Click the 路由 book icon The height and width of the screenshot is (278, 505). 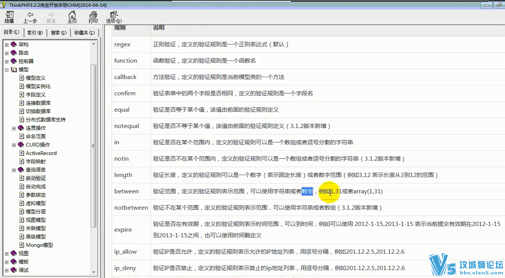(x=14, y=53)
